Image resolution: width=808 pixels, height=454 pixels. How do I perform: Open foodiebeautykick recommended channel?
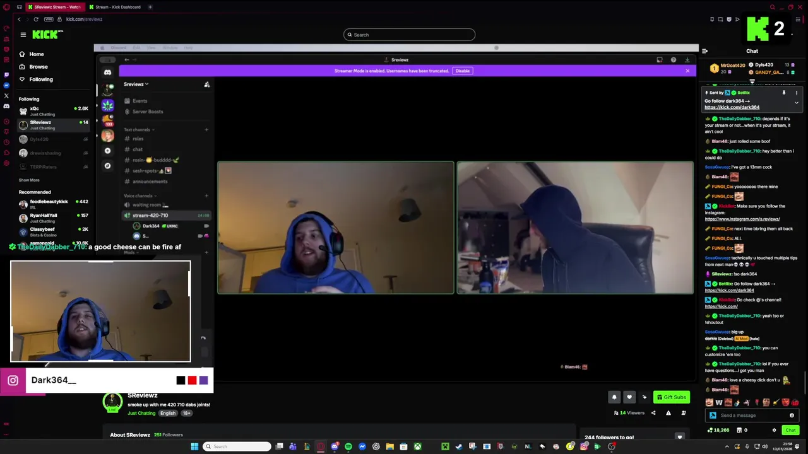53,204
